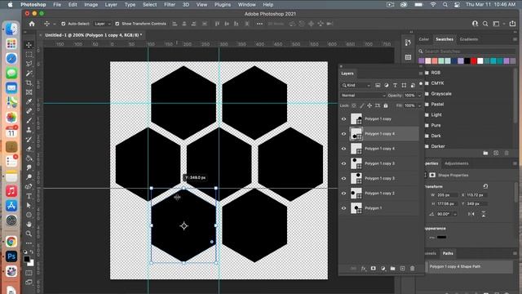Switch to the Color tab
Viewport: 522px width, 294px height.
pos(424,39)
